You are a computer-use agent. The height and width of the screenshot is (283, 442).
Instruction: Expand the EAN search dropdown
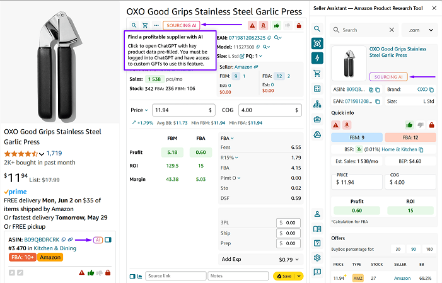point(277,38)
